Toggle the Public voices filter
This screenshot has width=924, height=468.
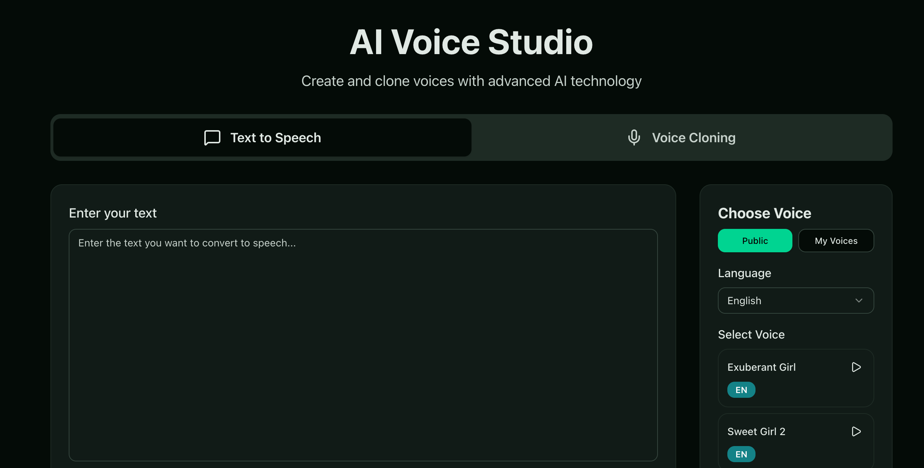click(755, 240)
